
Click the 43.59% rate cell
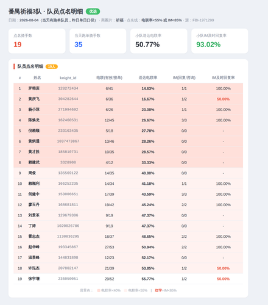(148, 194)
